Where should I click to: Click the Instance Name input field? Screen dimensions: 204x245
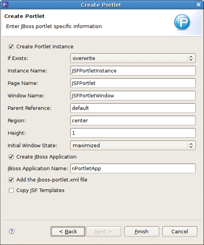tap(133, 71)
